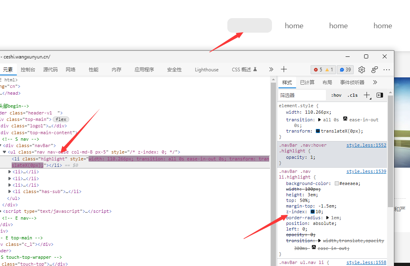Open the 性能 tab
410x266 pixels.
click(93, 70)
